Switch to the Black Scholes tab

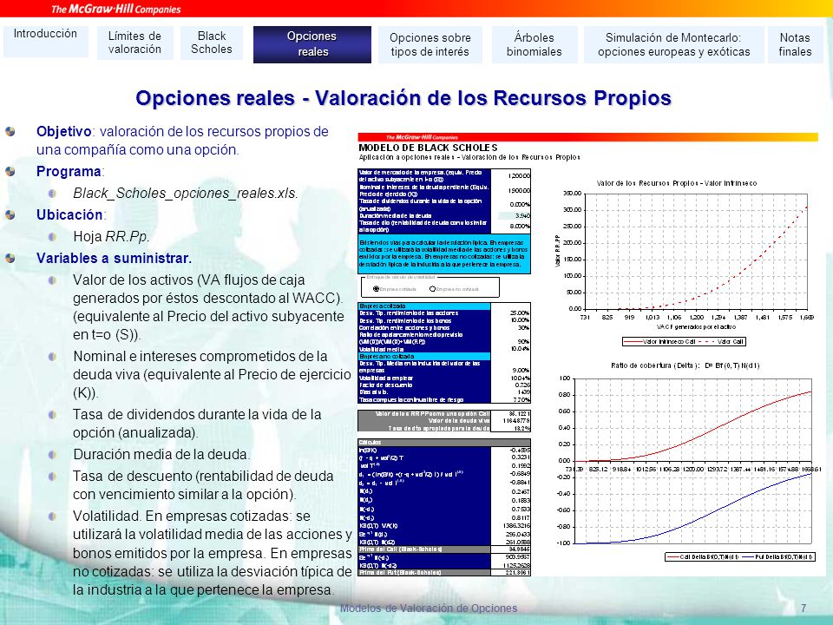tap(212, 43)
